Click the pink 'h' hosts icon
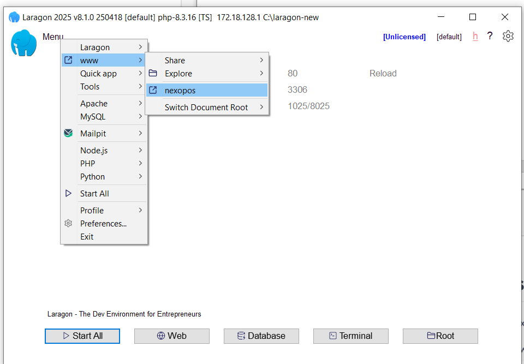524x364 pixels. (x=475, y=36)
